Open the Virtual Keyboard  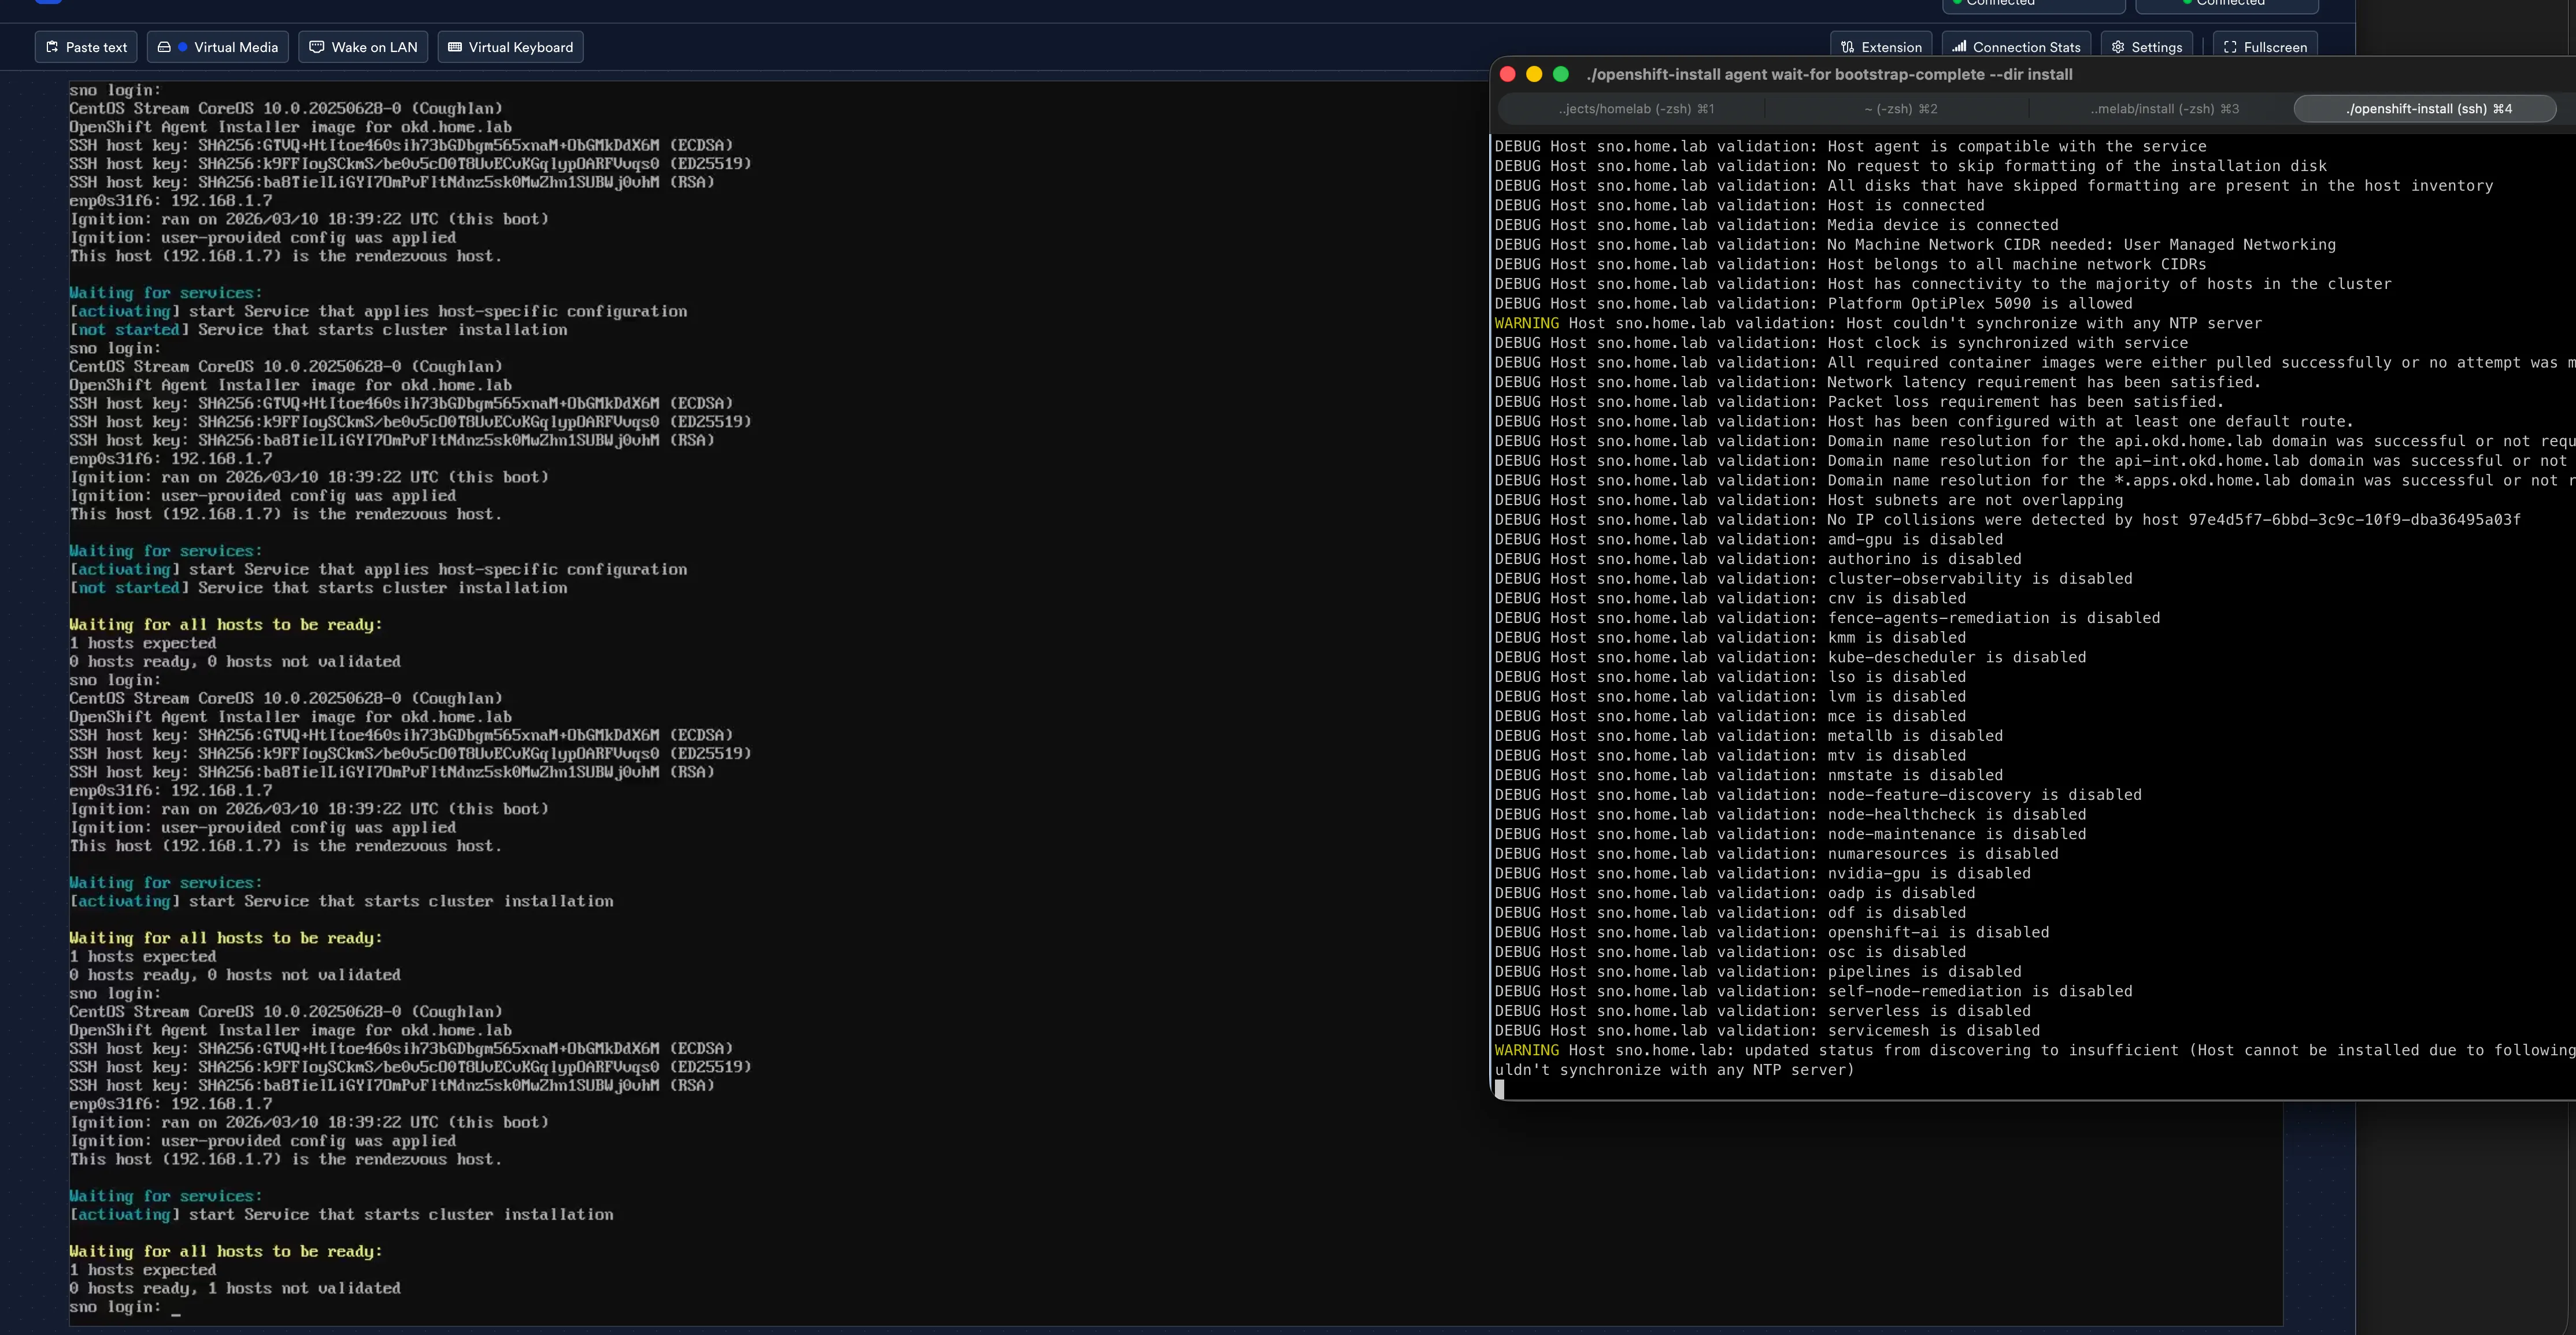tap(510, 47)
